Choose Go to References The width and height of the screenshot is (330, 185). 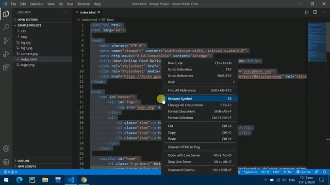pyautogui.click(x=200, y=76)
